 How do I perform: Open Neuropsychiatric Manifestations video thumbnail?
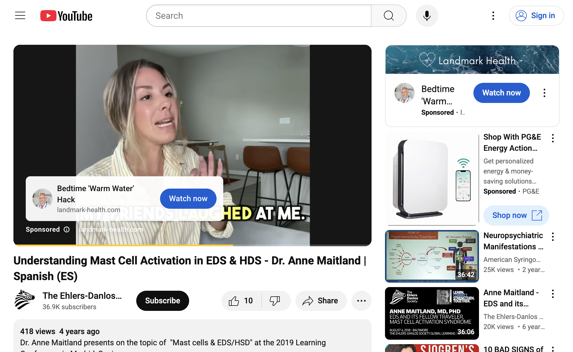(432, 256)
